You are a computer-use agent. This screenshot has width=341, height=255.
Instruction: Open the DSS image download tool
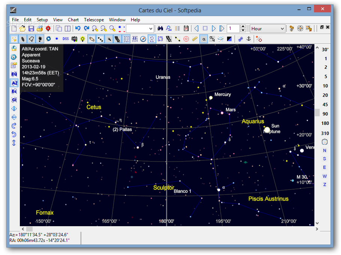point(66,39)
